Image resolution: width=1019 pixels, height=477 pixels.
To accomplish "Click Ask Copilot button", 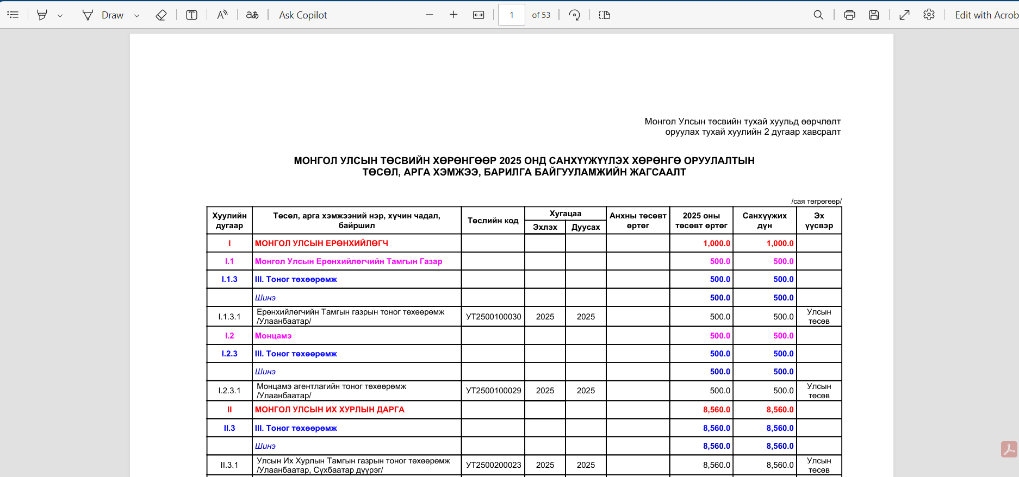I will click(303, 15).
